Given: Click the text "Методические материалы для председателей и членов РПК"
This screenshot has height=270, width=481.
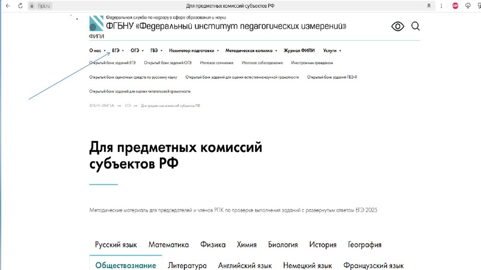Looking at the screenshot, I should (x=156, y=211).
